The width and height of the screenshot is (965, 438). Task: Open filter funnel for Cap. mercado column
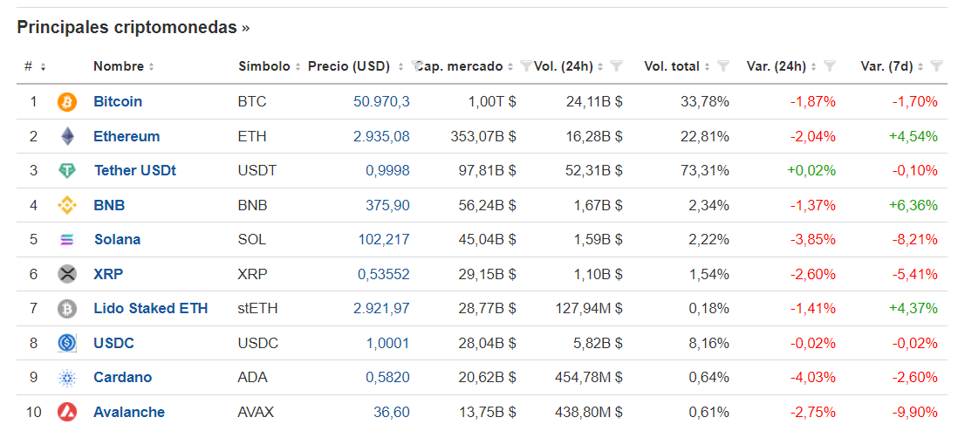click(x=525, y=65)
